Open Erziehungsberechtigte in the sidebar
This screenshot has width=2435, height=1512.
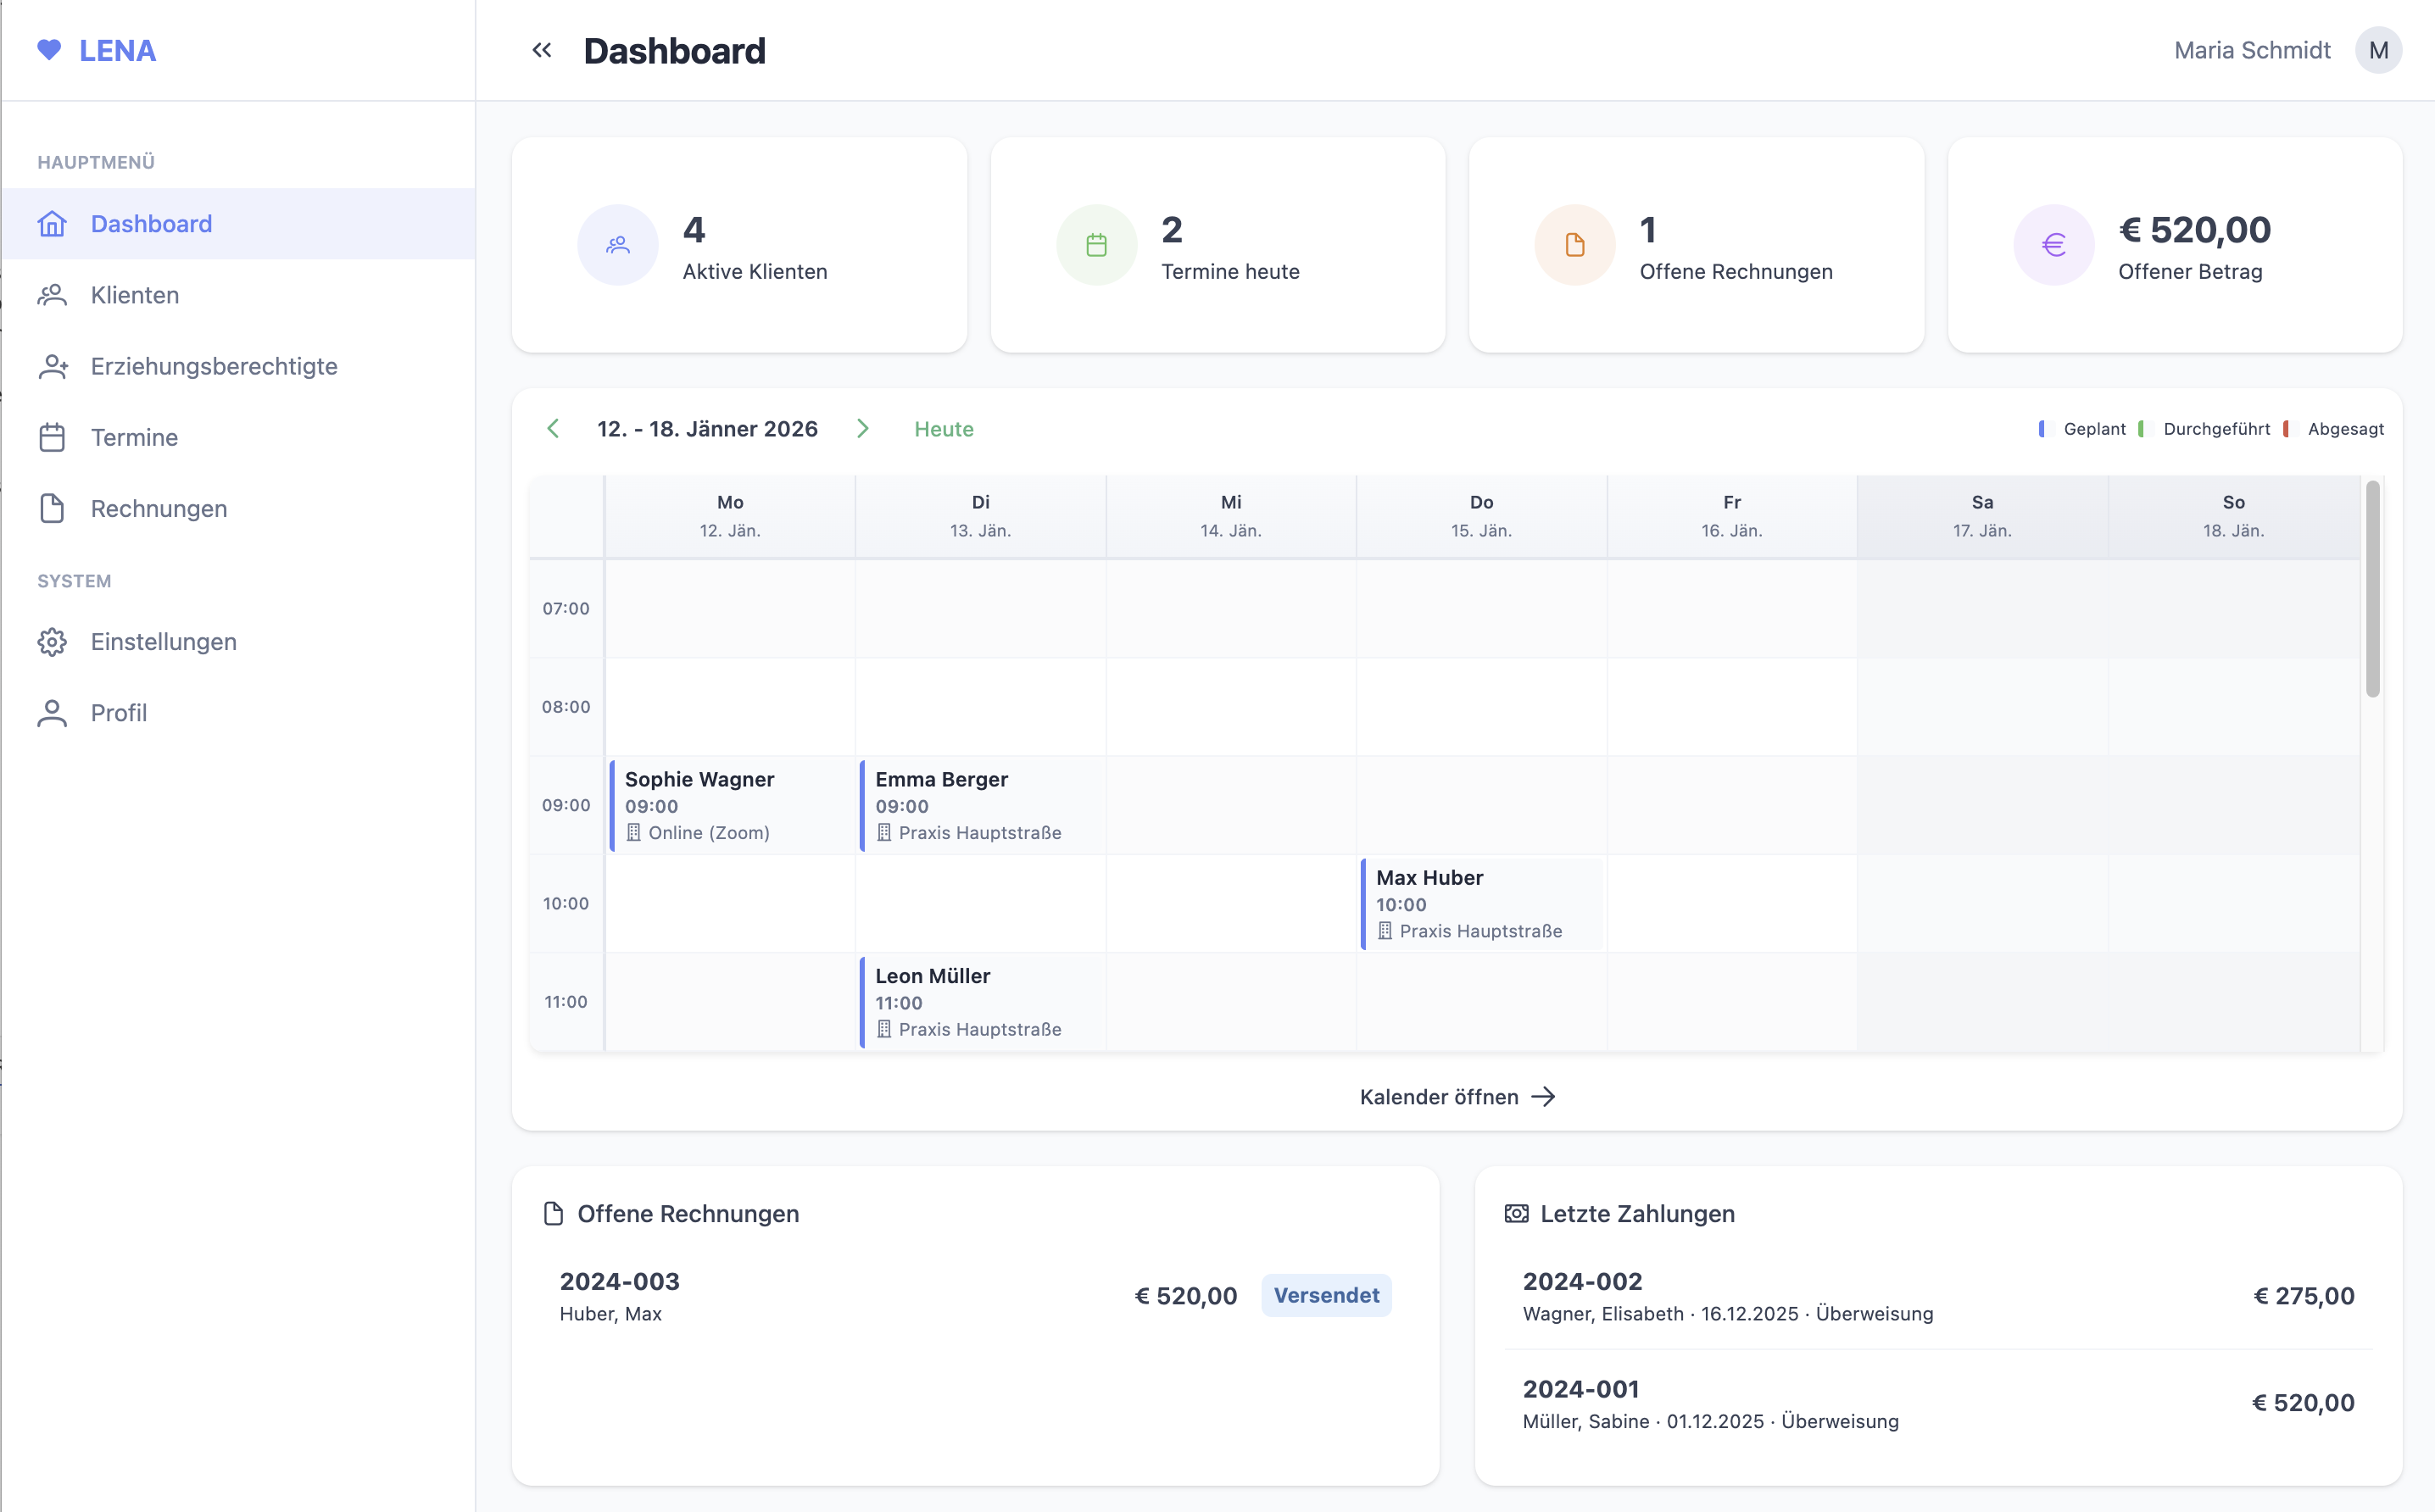[x=213, y=366]
